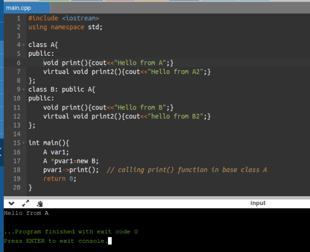Screen dimensions: 310x252
Task: Collapse main function fold arrow on line 15
Action: pos(23,143)
